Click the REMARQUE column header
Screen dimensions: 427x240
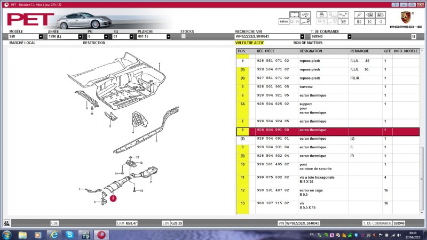[359, 51]
